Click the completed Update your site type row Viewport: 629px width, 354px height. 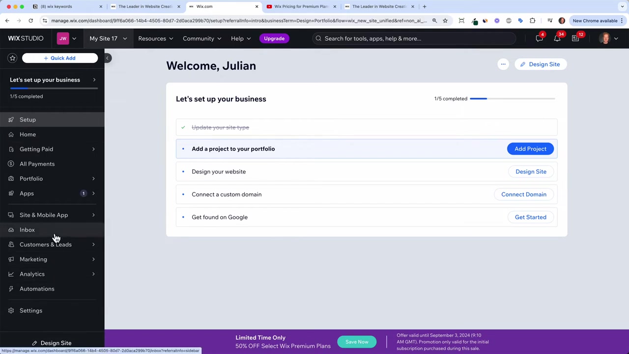pyautogui.click(x=367, y=127)
